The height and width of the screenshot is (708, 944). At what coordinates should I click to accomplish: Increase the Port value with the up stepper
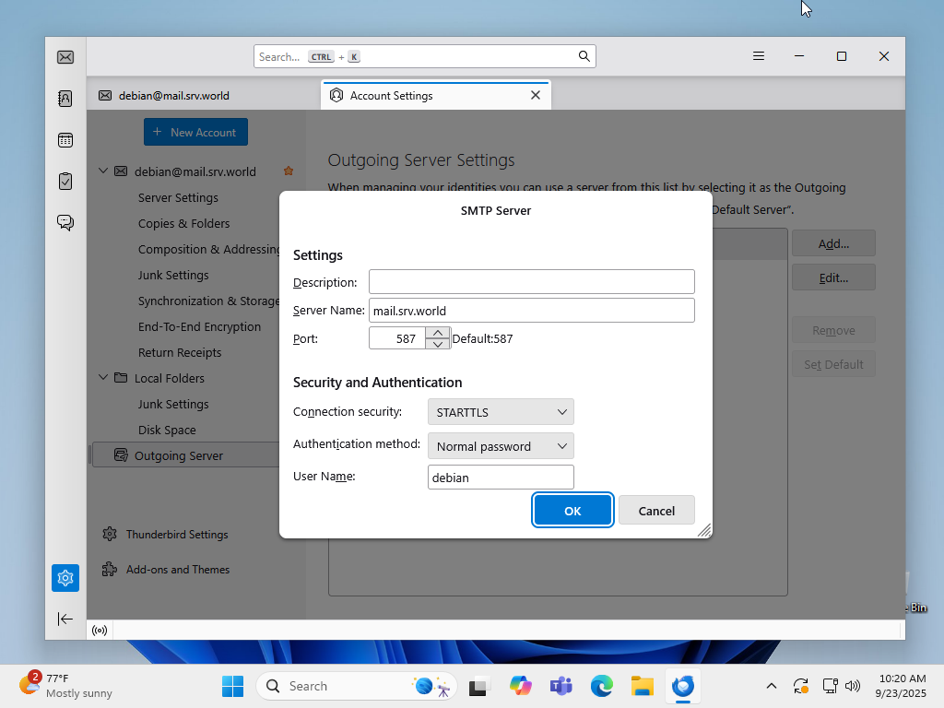[x=438, y=332]
